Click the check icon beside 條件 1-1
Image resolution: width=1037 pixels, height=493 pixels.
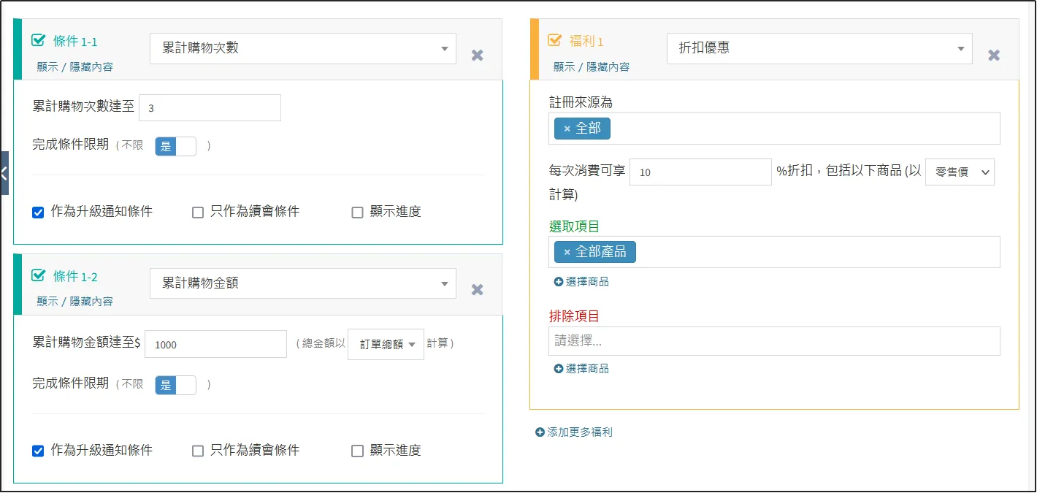tap(39, 41)
